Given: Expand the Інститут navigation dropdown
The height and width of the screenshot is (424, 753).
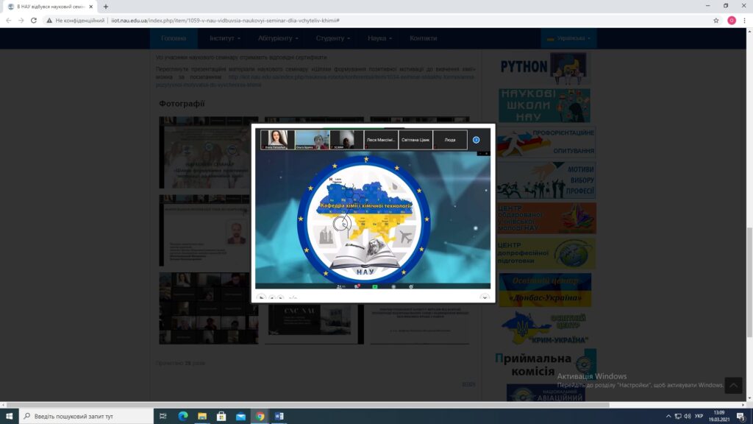Looking at the screenshot, I should 224,38.
